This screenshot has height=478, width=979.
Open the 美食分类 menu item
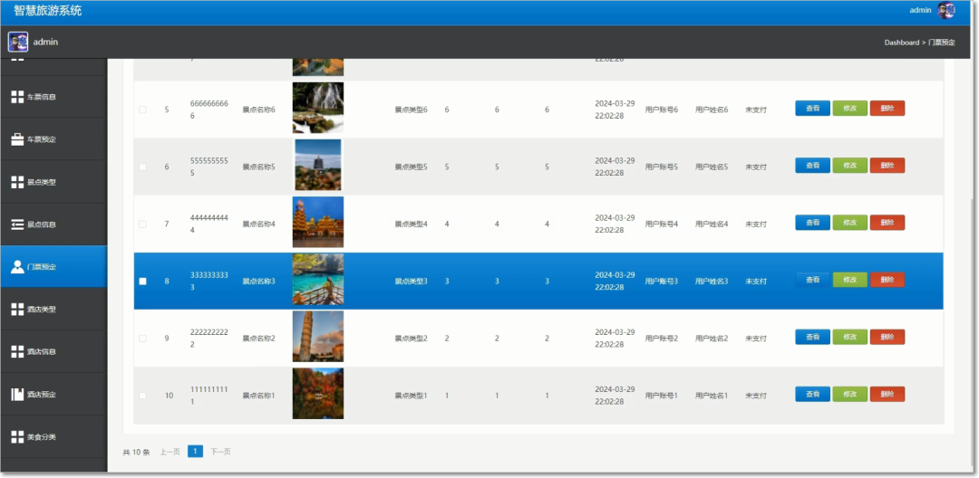click(53, 437)
